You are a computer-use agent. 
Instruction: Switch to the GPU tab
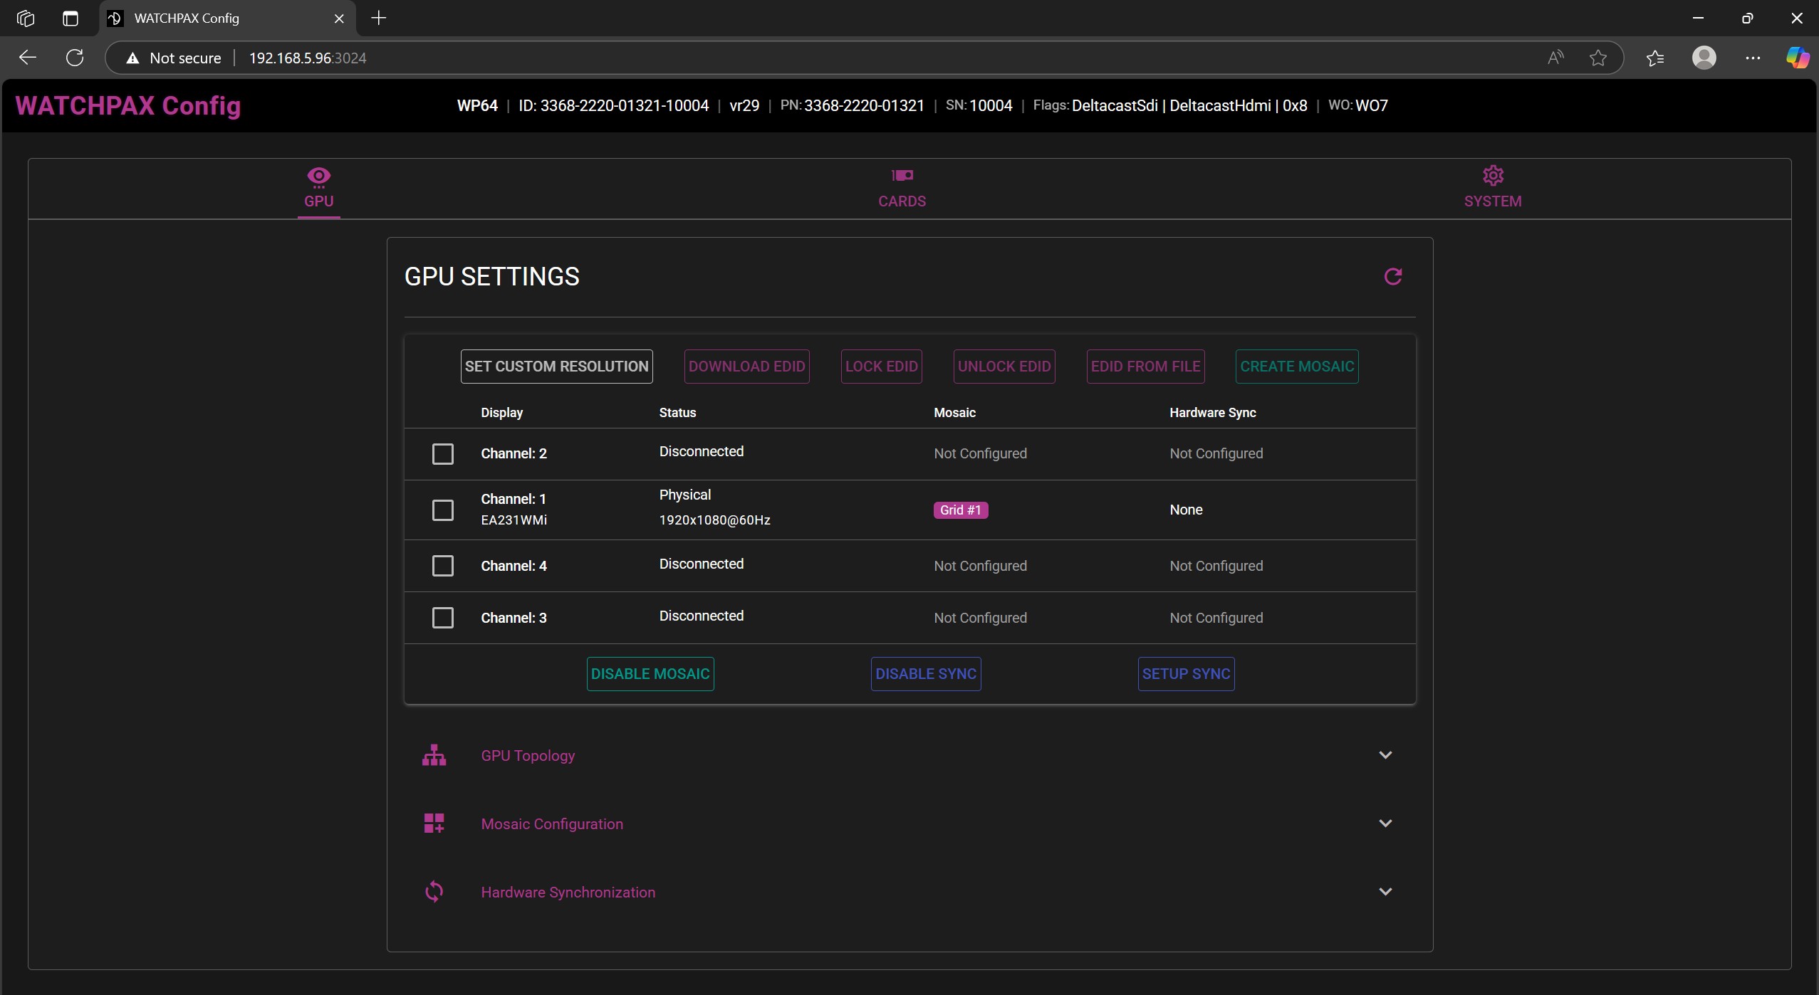click(x=318, y=187)
